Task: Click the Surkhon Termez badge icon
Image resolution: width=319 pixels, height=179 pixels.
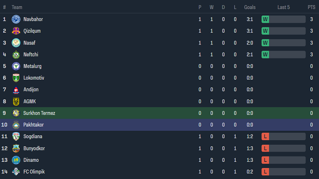Action: [16, 113]
